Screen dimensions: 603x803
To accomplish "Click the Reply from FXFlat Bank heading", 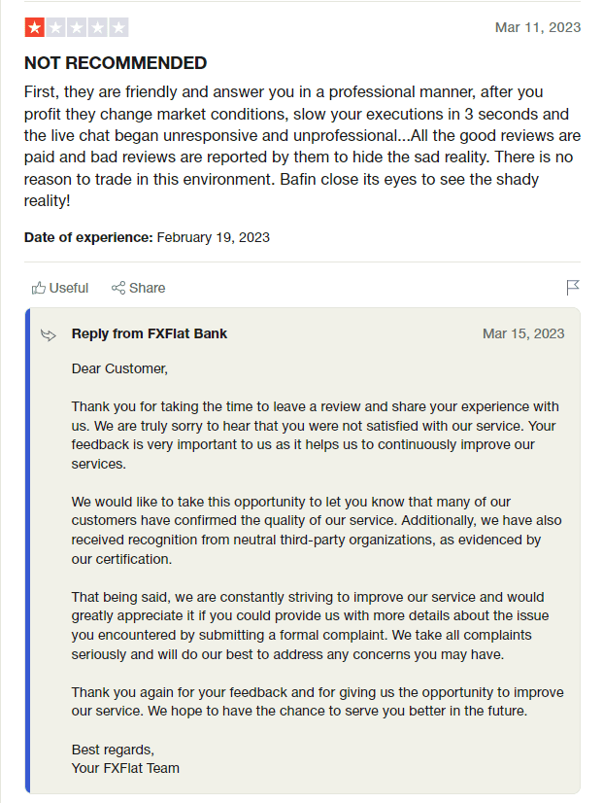I will tap(150, 333).
